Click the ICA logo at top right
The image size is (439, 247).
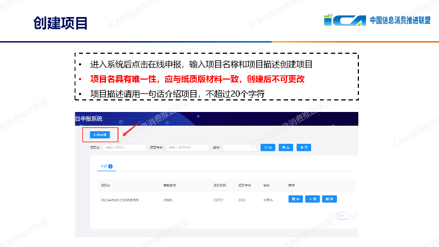[x=345, y=20]
